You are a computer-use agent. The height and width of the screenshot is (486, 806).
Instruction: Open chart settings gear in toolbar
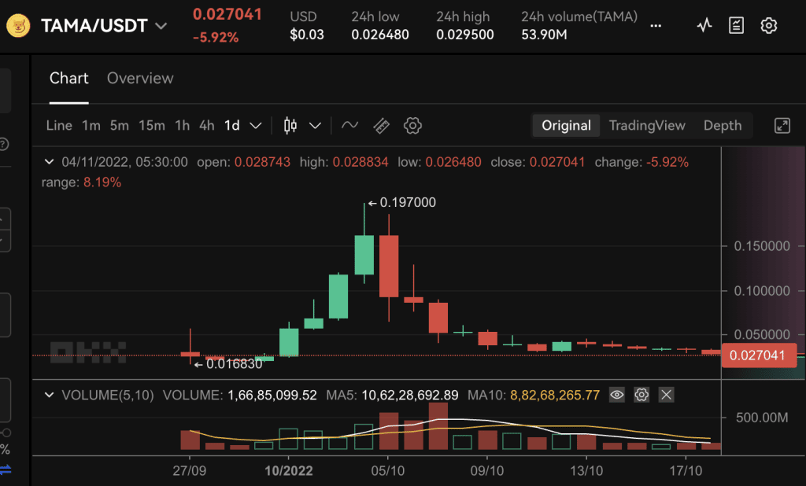pyautogui.click(x=412, y=125)
